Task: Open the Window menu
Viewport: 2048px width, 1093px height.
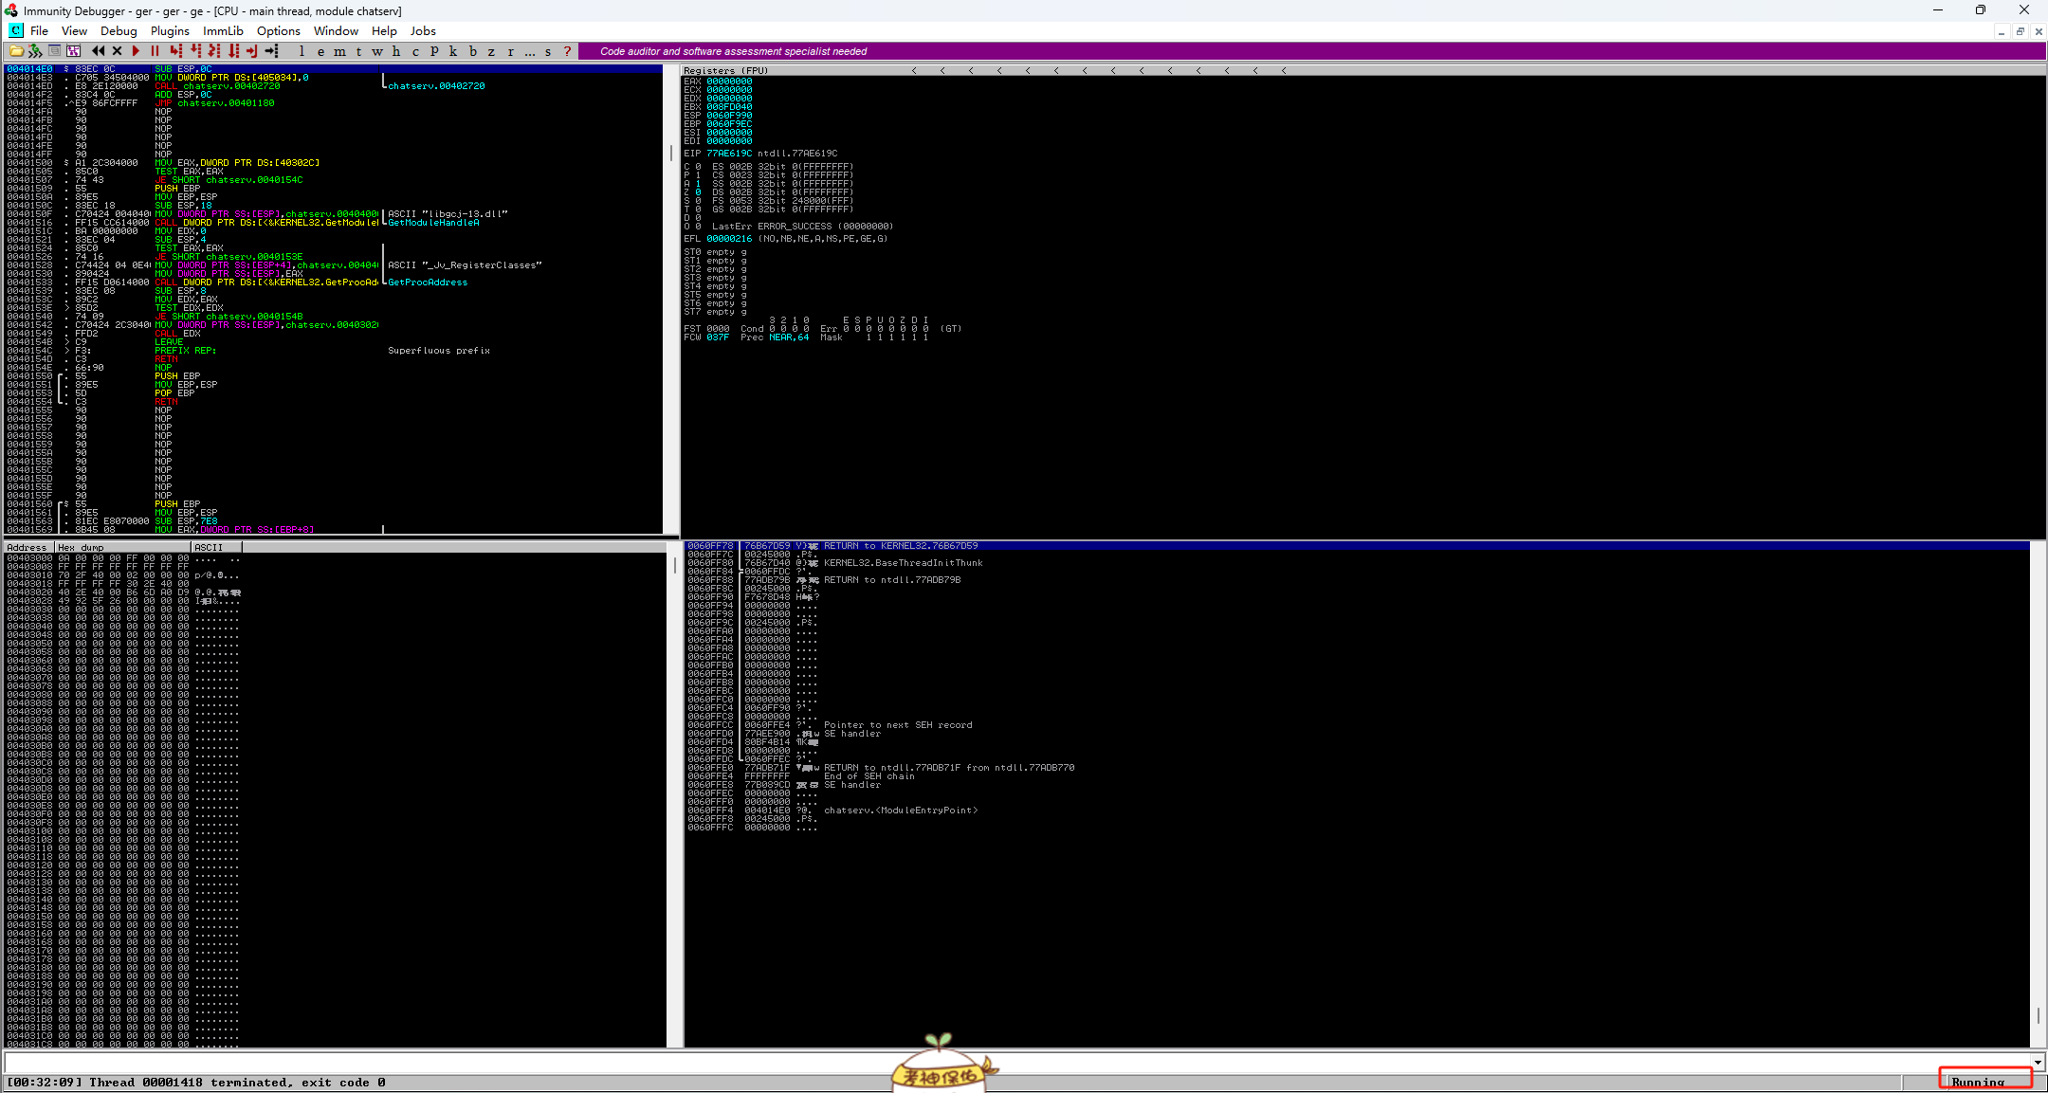Action: [336, 31]
